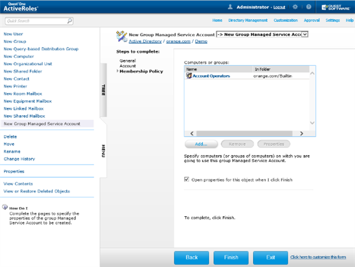Click the New Group Managed Service Account wizard icon
Viewport: 355px width, 267px height.
coord(121,36)
